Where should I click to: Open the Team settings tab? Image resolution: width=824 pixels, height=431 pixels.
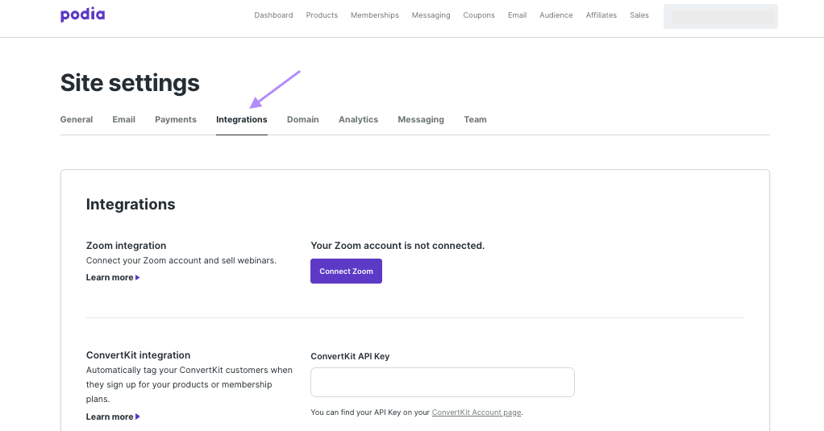pos(475,120)
